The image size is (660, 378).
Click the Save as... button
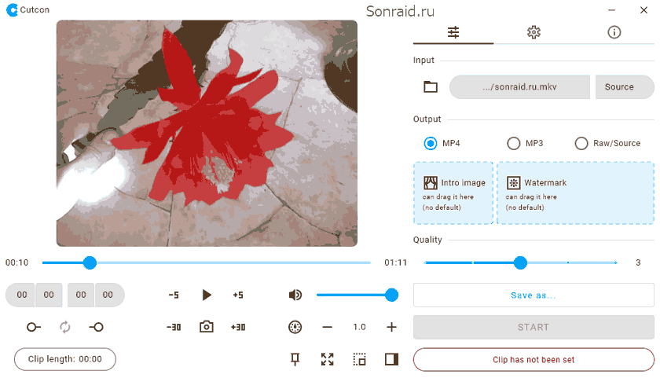533,295
